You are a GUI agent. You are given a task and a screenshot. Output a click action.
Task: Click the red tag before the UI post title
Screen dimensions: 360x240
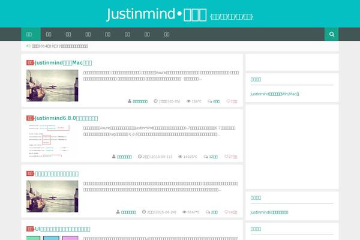click(x=30, y=229)
